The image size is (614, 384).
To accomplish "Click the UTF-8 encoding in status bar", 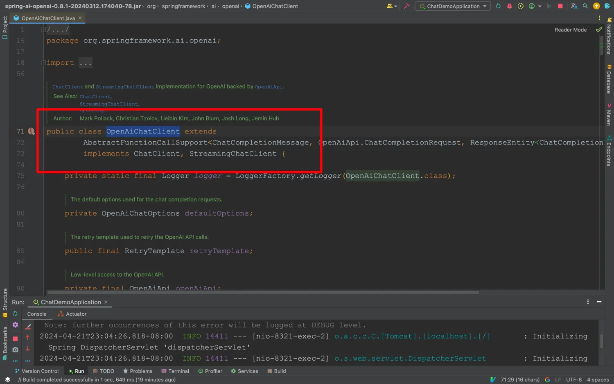I will [574, 379].
